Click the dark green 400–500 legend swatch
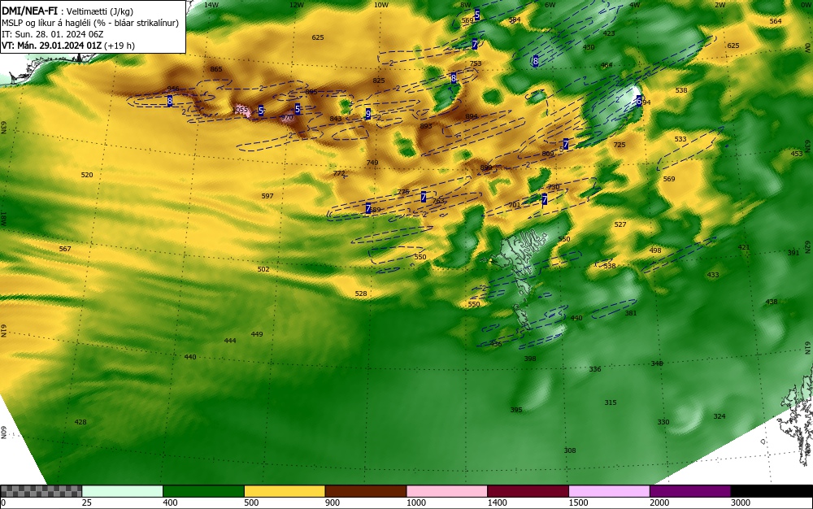 pyautogui.click(x=203, y=491)
